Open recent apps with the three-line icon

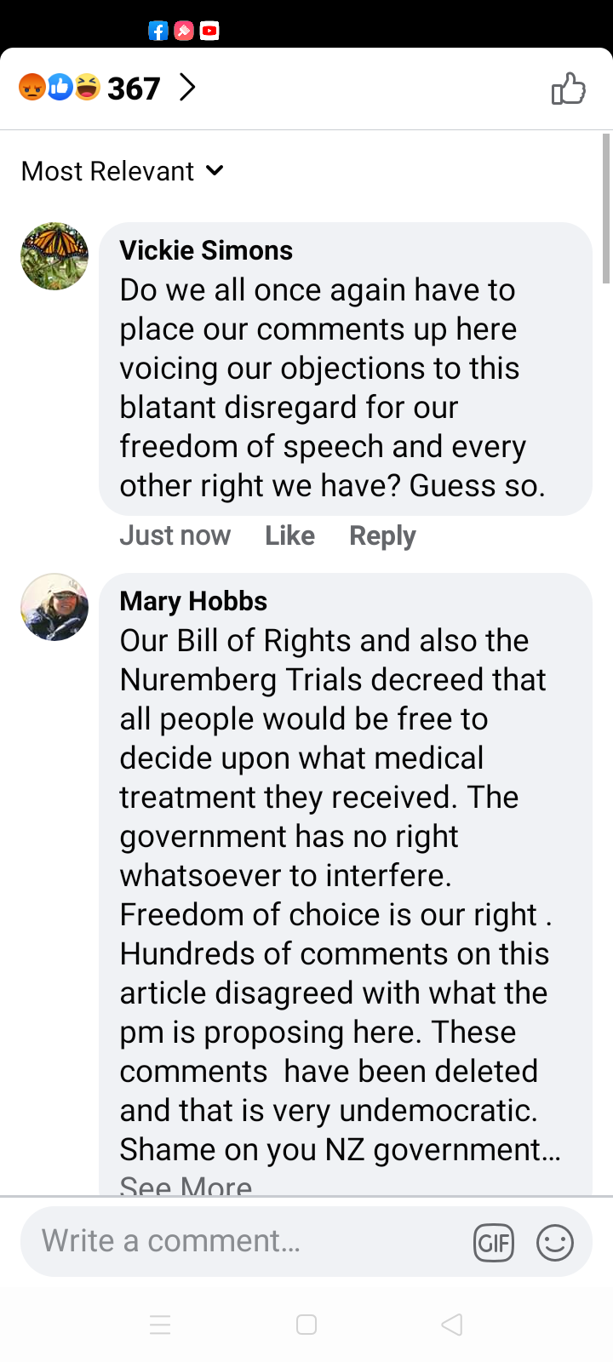[160, 1325]
